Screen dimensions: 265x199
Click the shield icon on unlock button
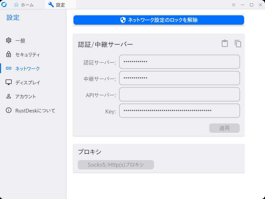(x=123, y=20)
